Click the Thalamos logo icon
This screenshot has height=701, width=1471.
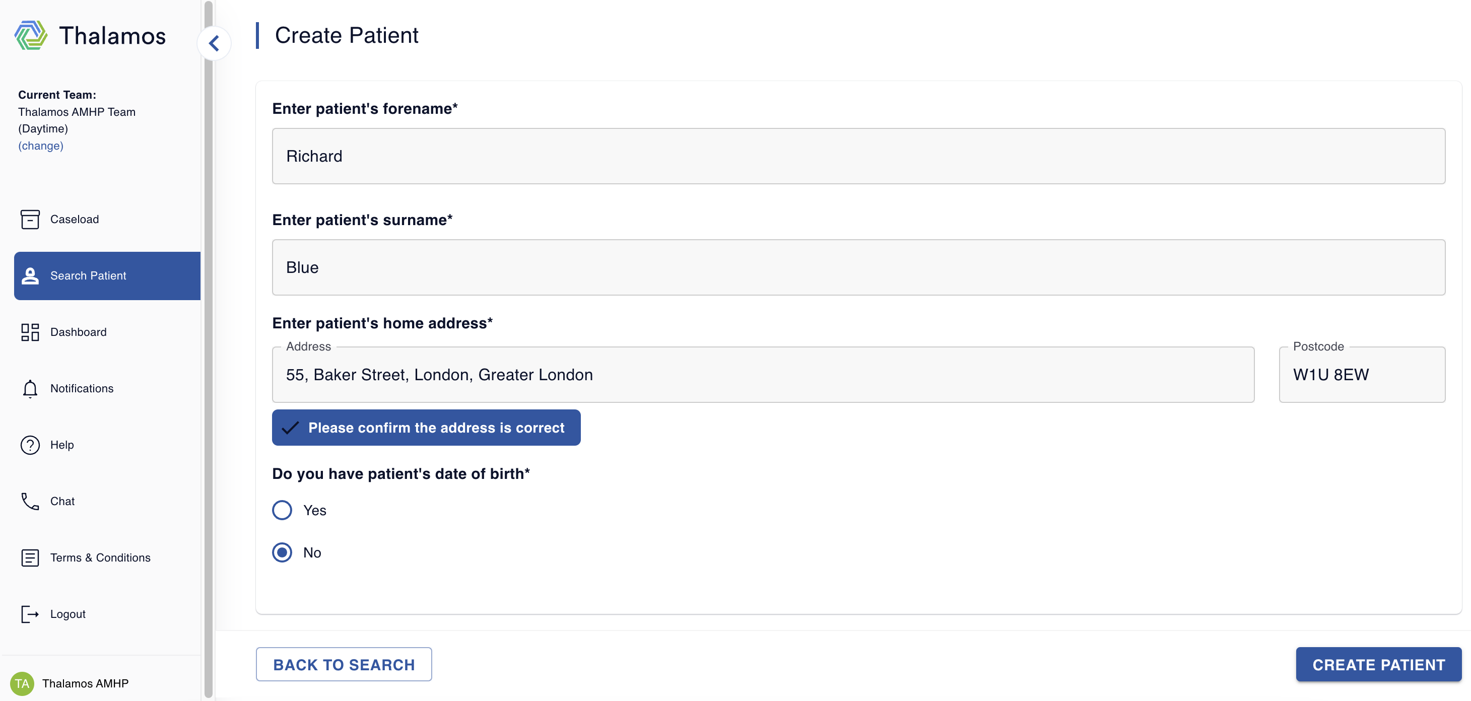[x=31, y=35]
